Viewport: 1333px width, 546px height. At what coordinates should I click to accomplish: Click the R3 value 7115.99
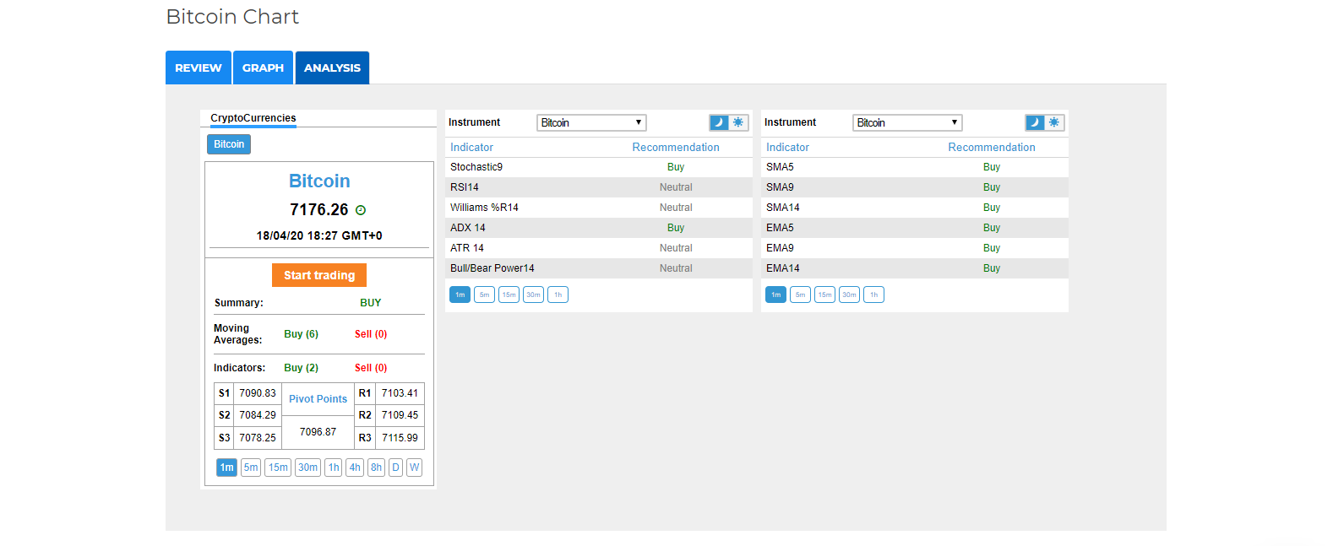(x=400, y=438)
